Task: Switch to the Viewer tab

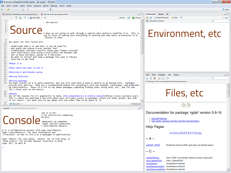Action: 176,75
